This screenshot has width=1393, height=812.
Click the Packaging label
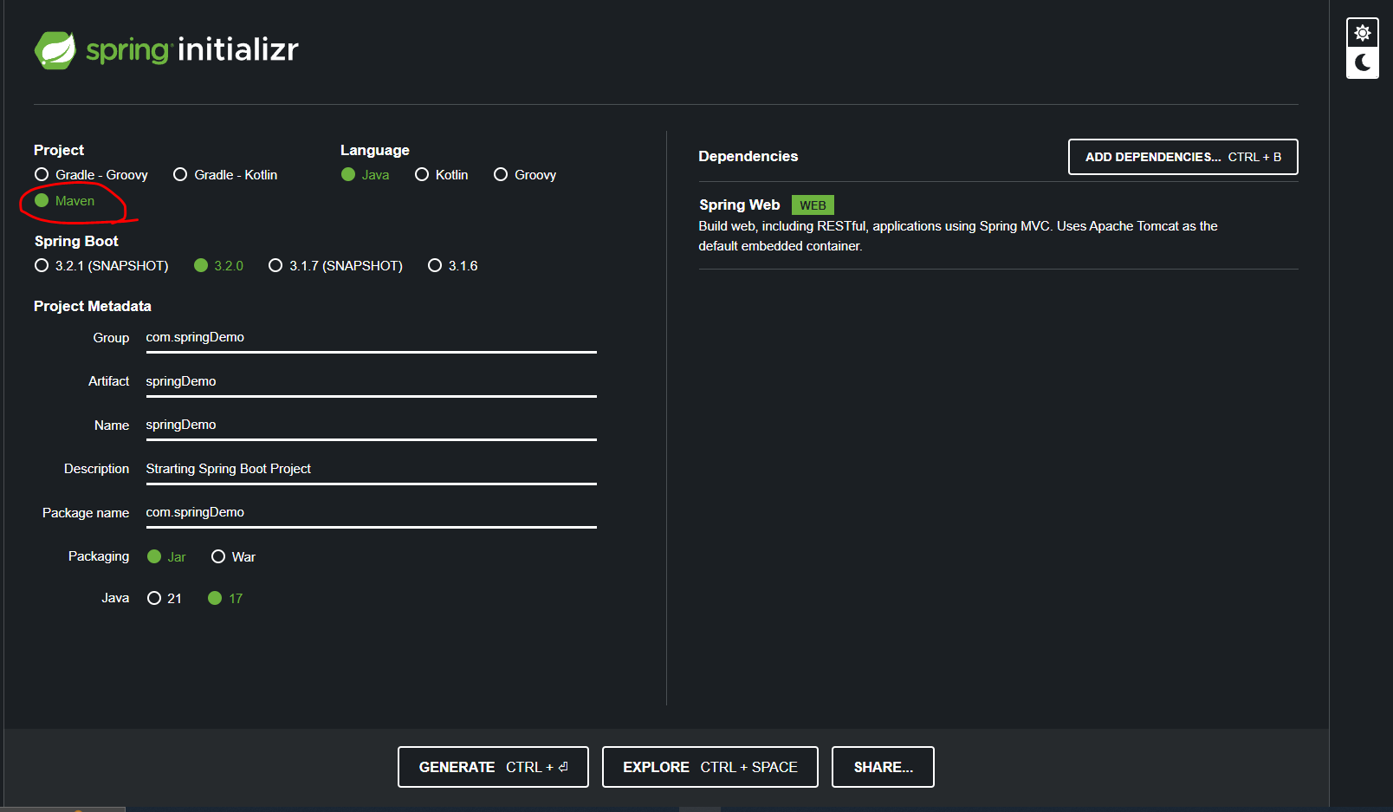(x=99, y=556)
